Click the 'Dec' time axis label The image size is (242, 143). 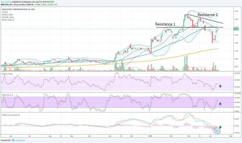(x=131, y=136)
